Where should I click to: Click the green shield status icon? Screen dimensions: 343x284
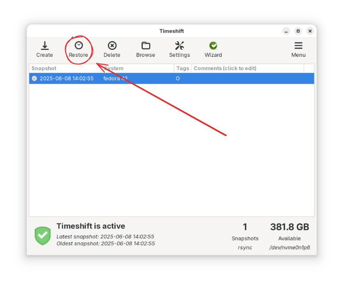[43, 236]
